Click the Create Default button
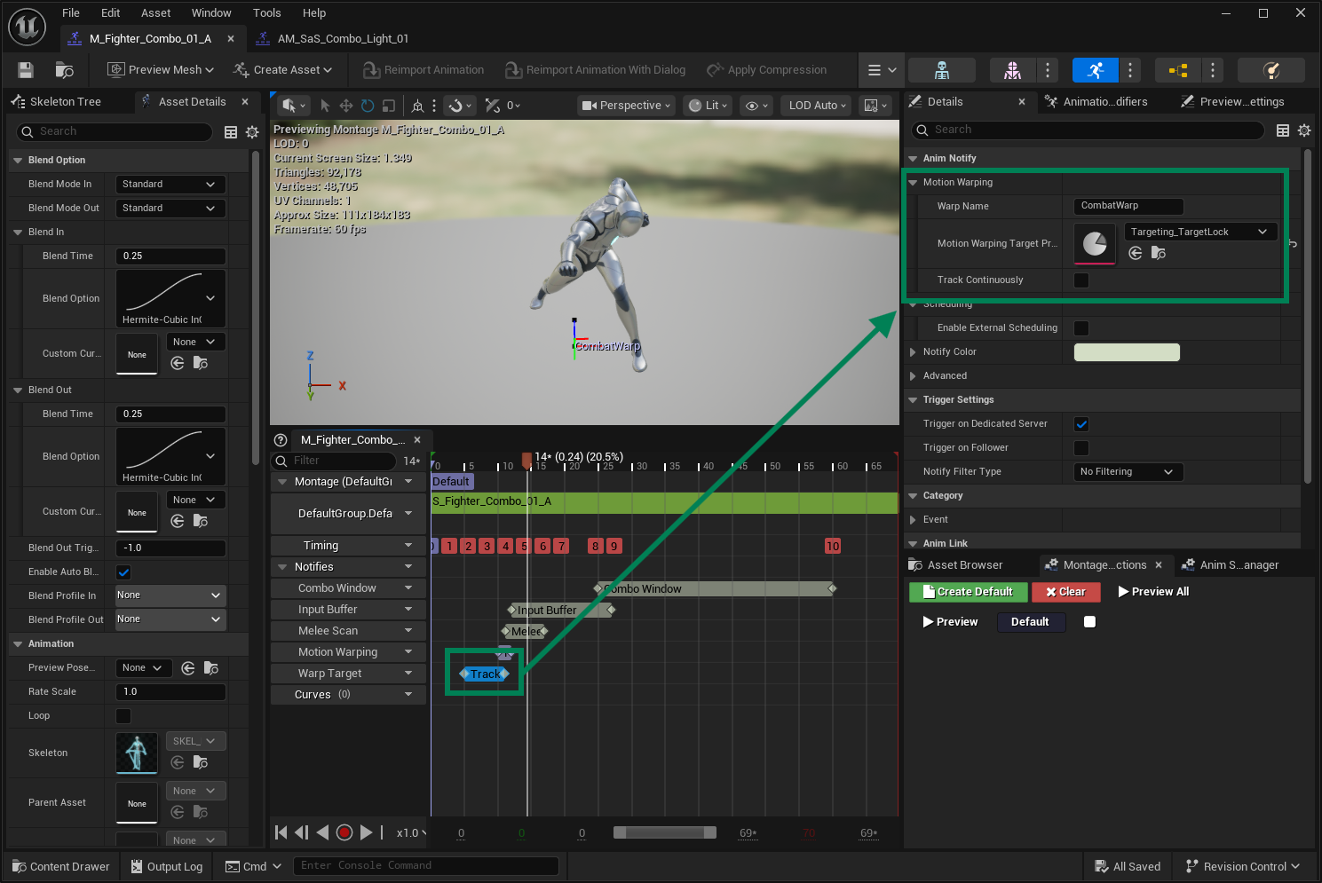Screen dimensions: 1322x883 pyautogui.click(x=968, y=592)
